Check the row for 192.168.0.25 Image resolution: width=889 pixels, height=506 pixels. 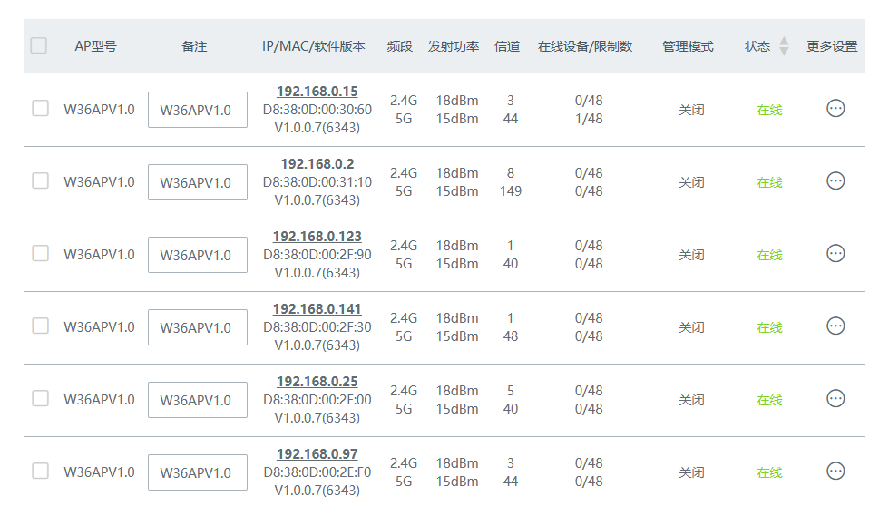pos(40,398)
